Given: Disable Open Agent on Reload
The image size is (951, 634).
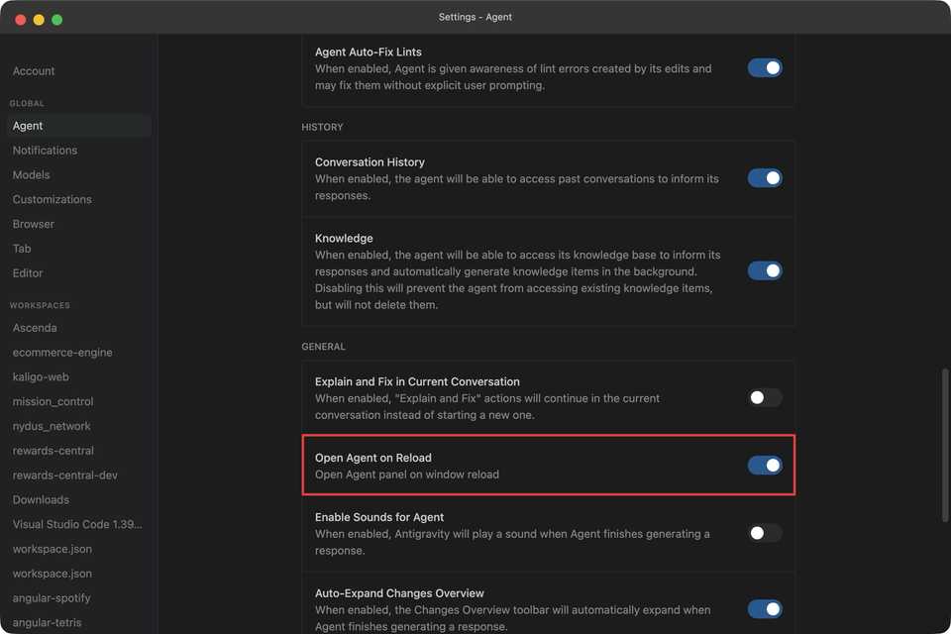Looking at the screenshot, I should coord(766,463).
